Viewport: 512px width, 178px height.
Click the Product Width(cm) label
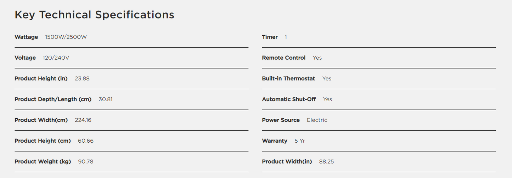(41, 120)
